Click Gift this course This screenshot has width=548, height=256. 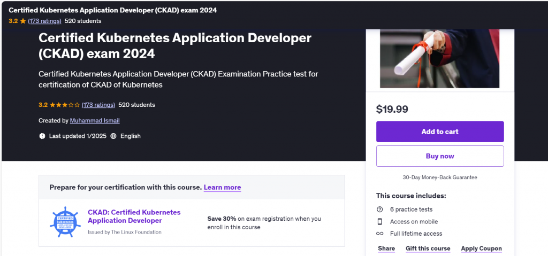pyautogui.click(x=428, y=249)
